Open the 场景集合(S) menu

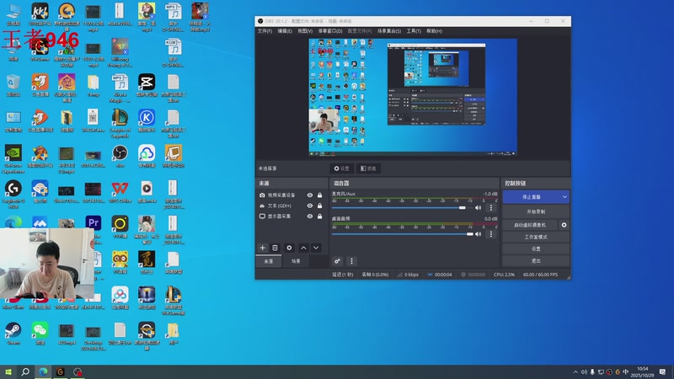389,31
